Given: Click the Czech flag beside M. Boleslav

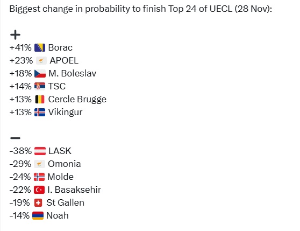Looking at the screenshot, I should [x=40, y=74].
